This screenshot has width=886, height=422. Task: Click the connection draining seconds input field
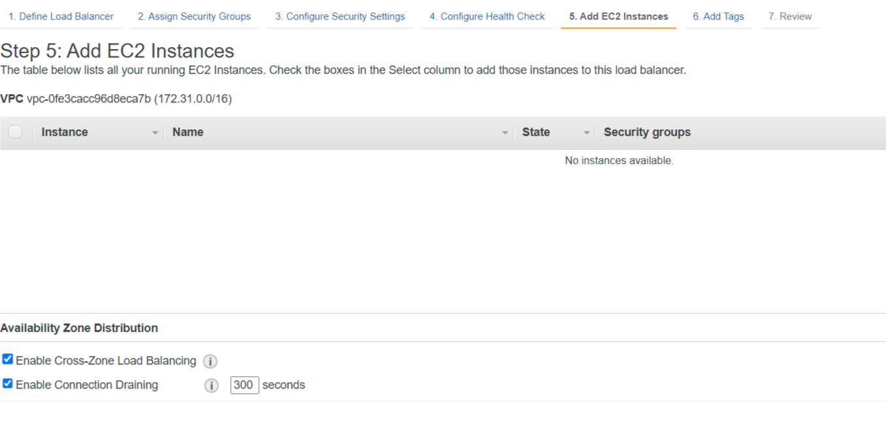point(245,385)
